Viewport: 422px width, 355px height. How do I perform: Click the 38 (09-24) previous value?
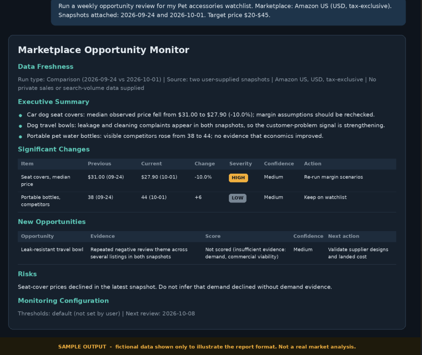coord(101,198)
